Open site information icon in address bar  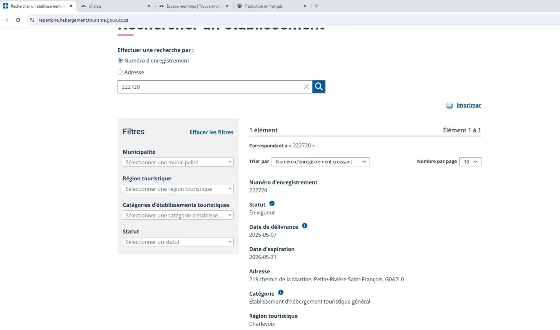32,20
